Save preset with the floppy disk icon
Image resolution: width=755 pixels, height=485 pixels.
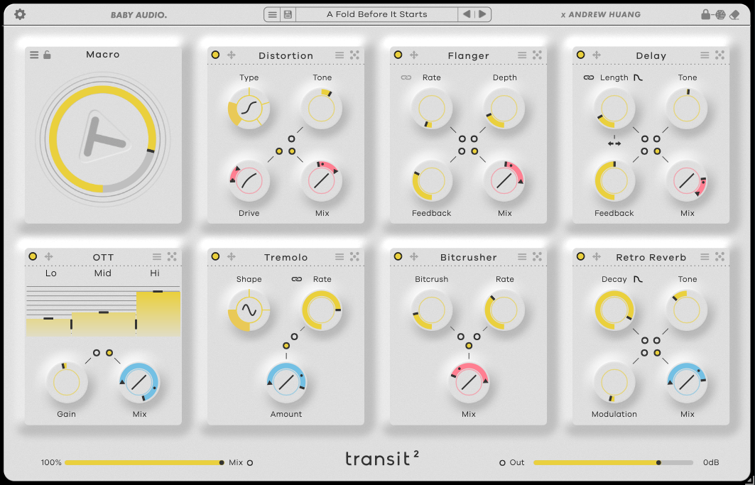pyautogui.click(x=288, y=14)
